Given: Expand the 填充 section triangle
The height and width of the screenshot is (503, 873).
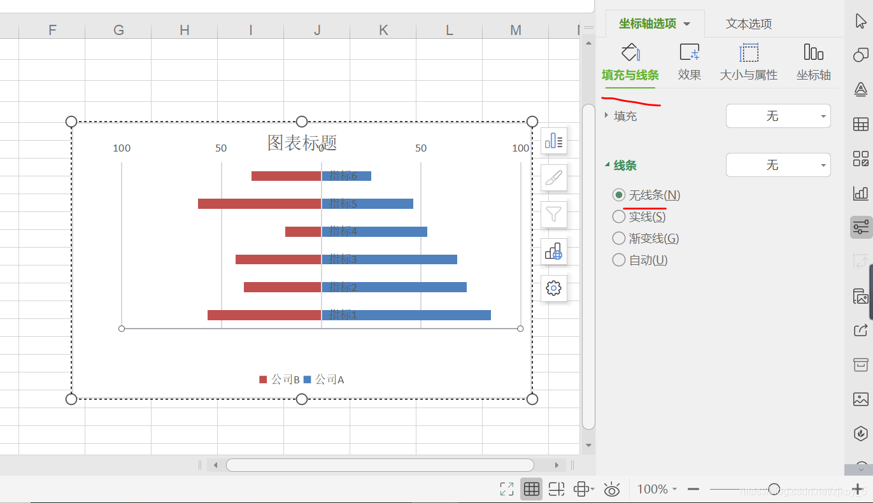Looking at the screenshot, I should pos(606,116).
